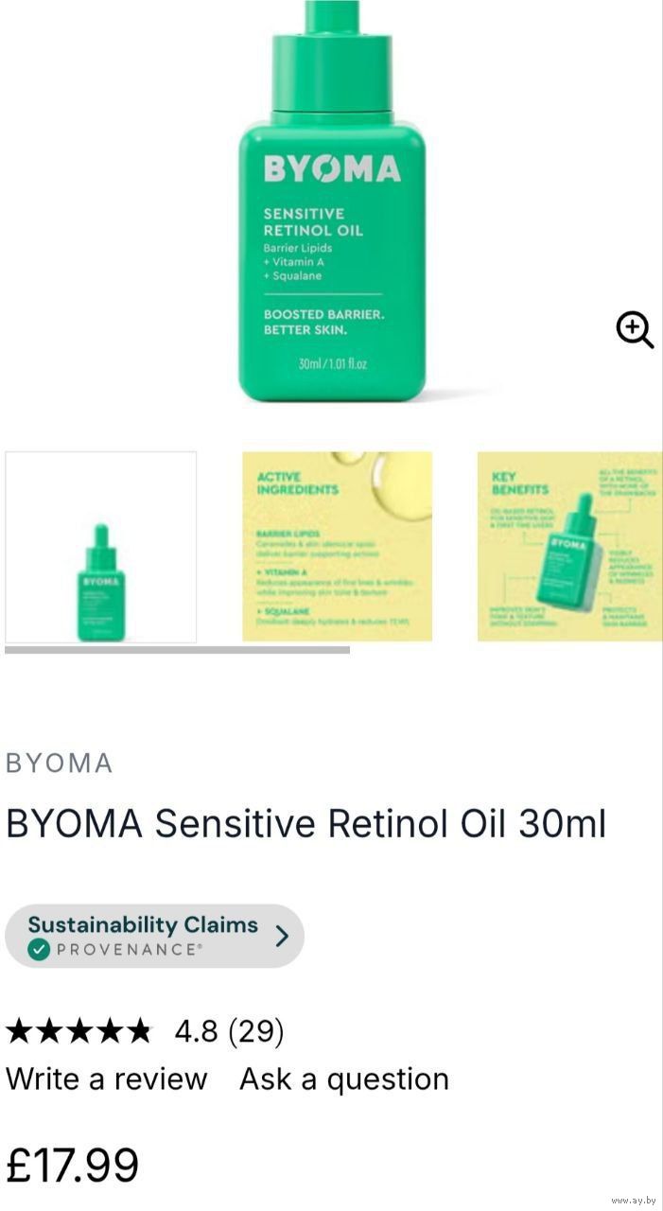
Task: Click the Write a review link
Action: point(107,1079)
